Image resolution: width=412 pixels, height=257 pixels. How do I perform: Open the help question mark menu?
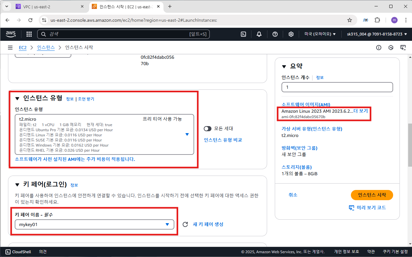[x=275, y=34]
